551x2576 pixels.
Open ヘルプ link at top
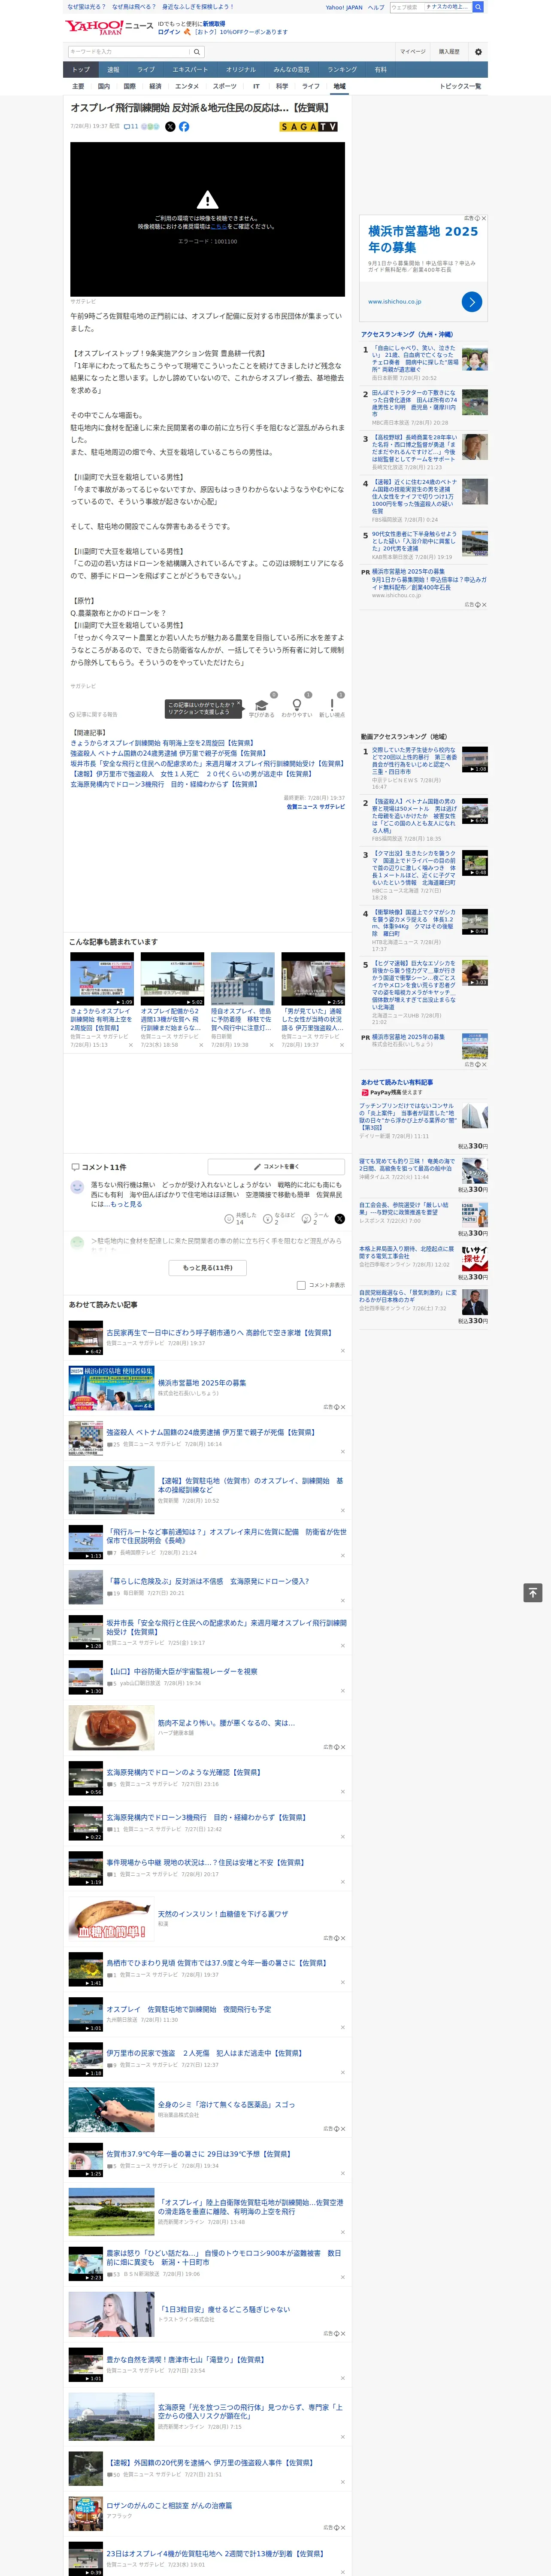coord(375,7)
